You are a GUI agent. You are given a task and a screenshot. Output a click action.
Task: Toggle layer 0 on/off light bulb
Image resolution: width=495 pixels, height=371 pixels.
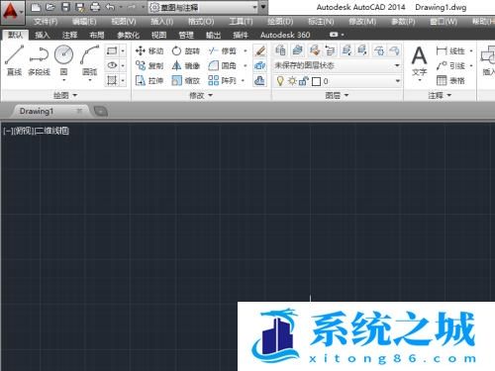click(x=280, y=81)
